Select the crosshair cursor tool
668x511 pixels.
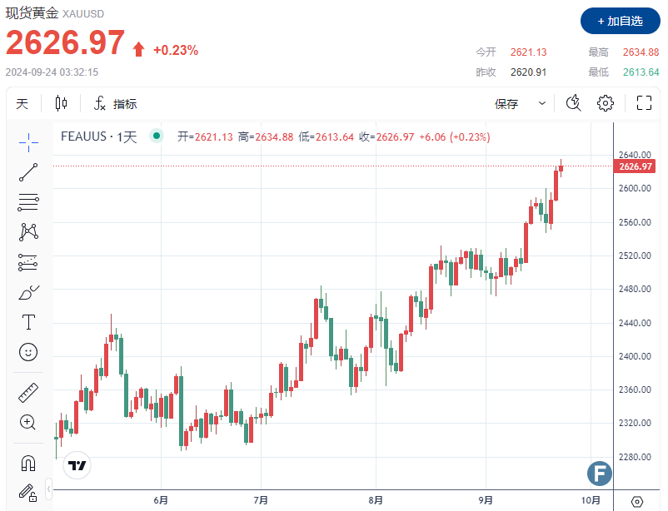pyautogui.click(x=28, y=142)
